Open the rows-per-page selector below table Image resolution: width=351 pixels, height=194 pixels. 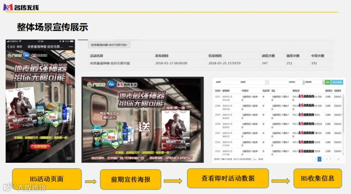coord(255,159)
